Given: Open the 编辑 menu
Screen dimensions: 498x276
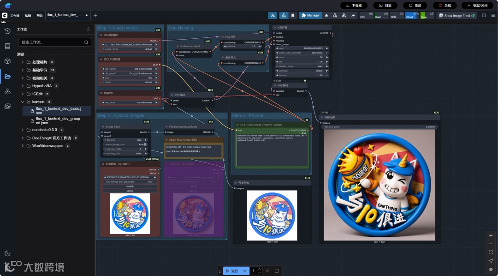Looking at the screenshot, I should click(28, 16).
